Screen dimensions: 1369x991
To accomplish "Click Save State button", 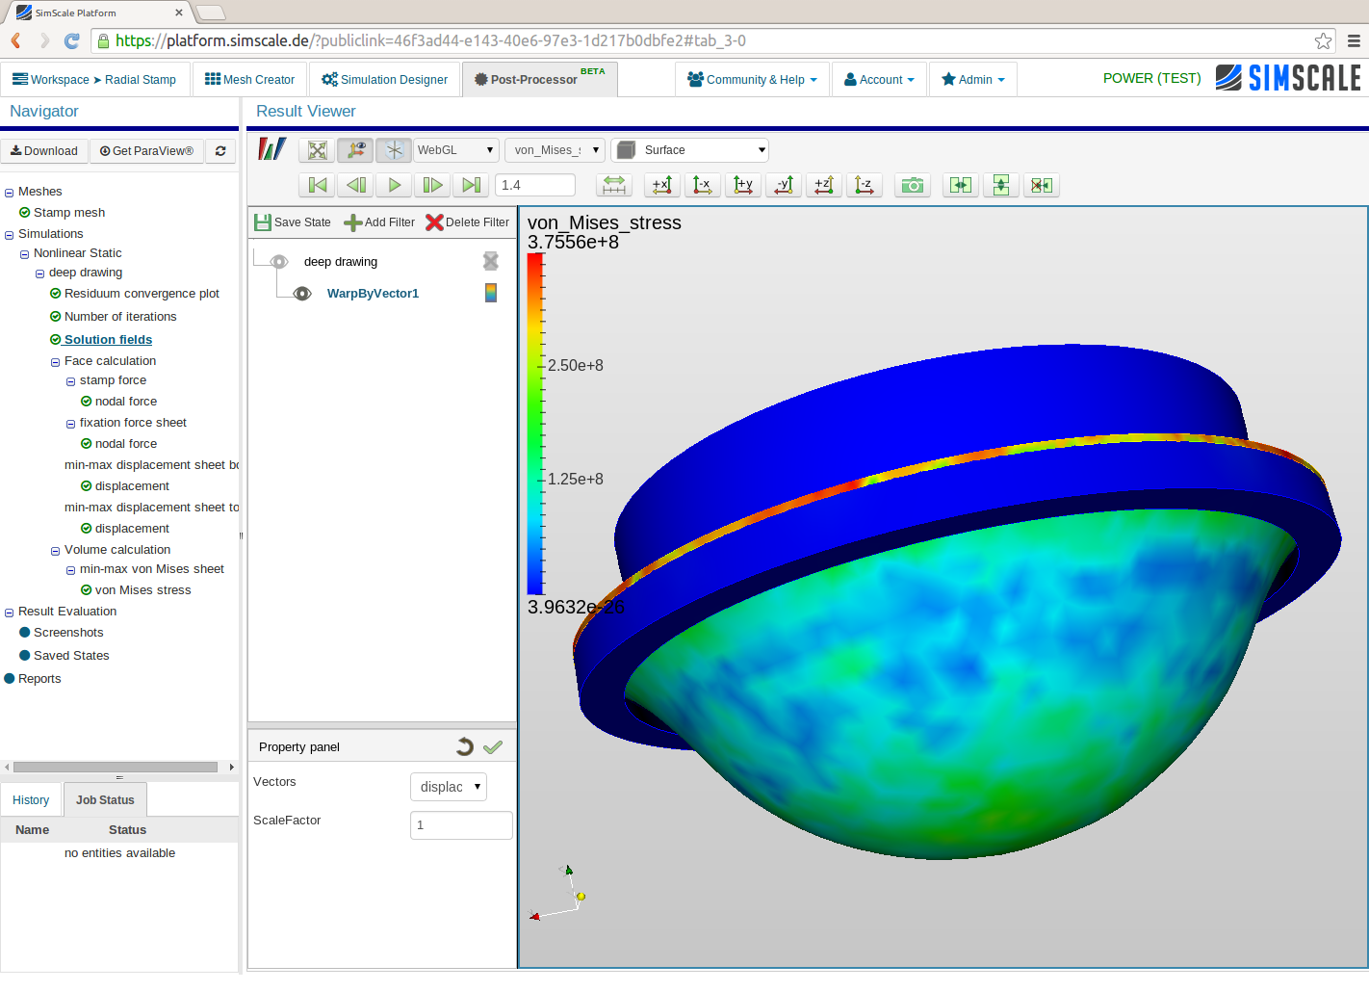I will (293, 222).
